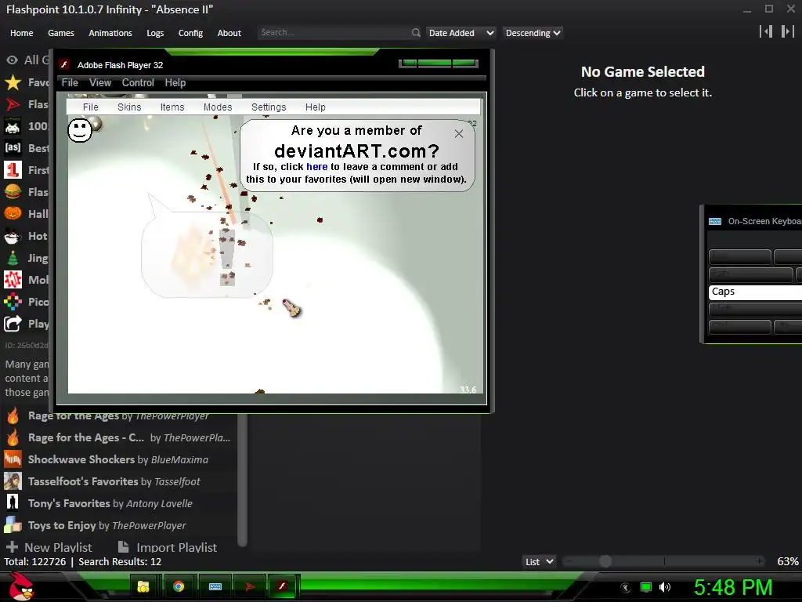Click On-Screen Keyboard taskbar icon
The image size is (802, 602).
coord(215,586)
